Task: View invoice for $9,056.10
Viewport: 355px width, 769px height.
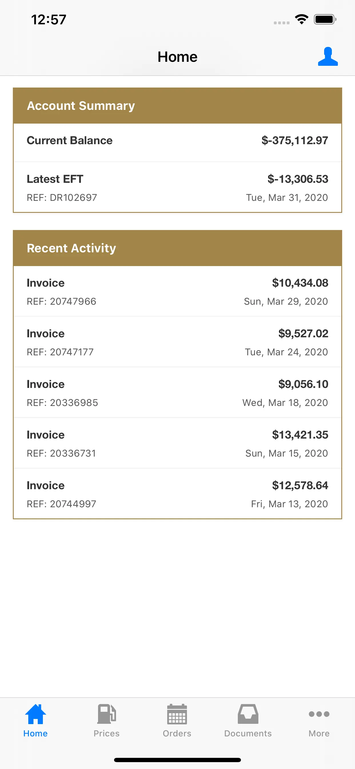Action: pos(177,393)
